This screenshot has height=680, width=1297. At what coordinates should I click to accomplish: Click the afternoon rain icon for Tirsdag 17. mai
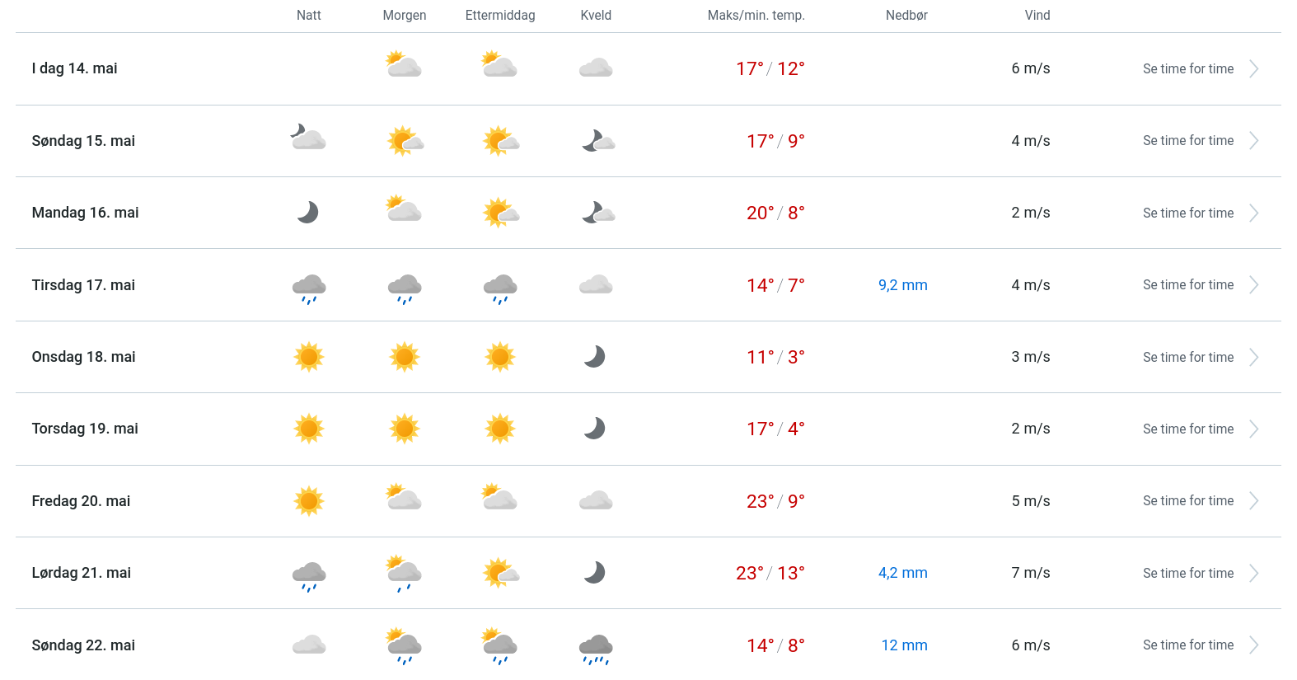click(x=500, y=288)
